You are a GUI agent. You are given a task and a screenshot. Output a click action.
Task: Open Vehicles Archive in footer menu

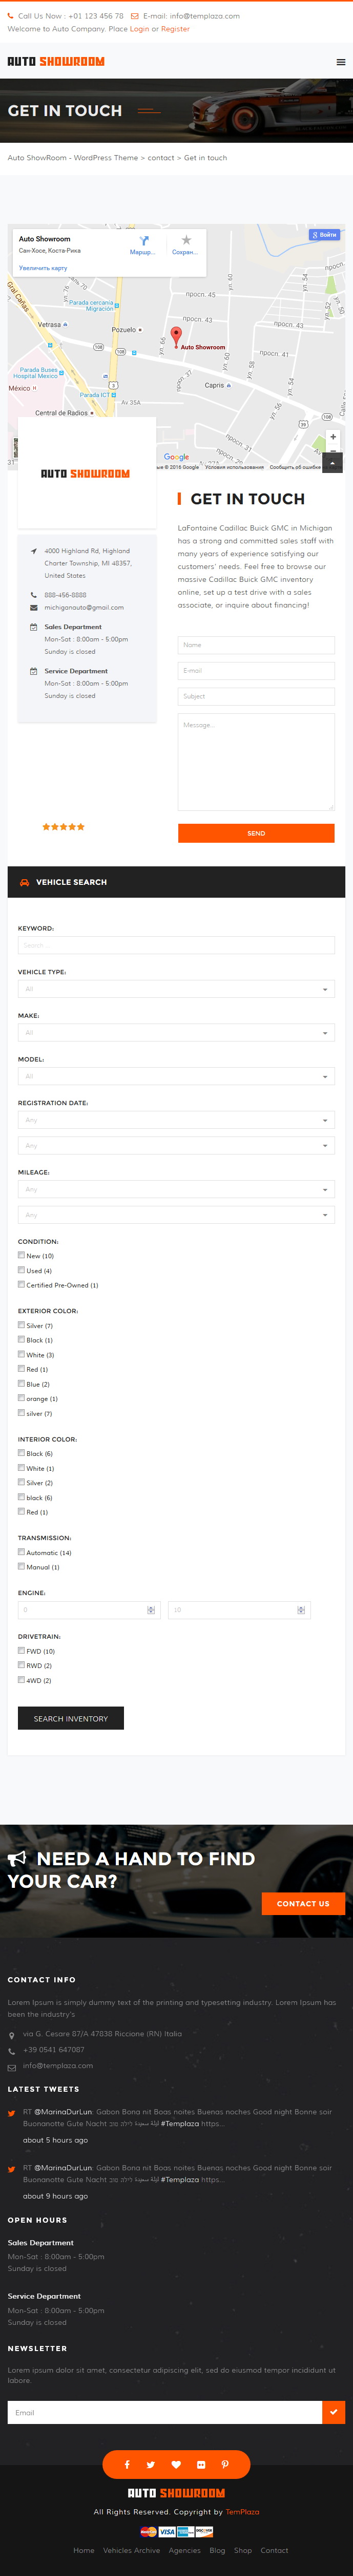132,2549
